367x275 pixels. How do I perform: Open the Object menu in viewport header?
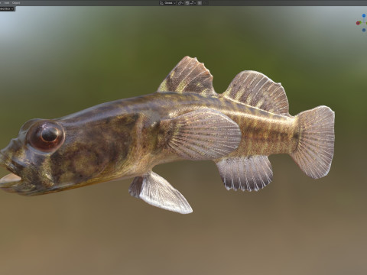coord(16,3)
